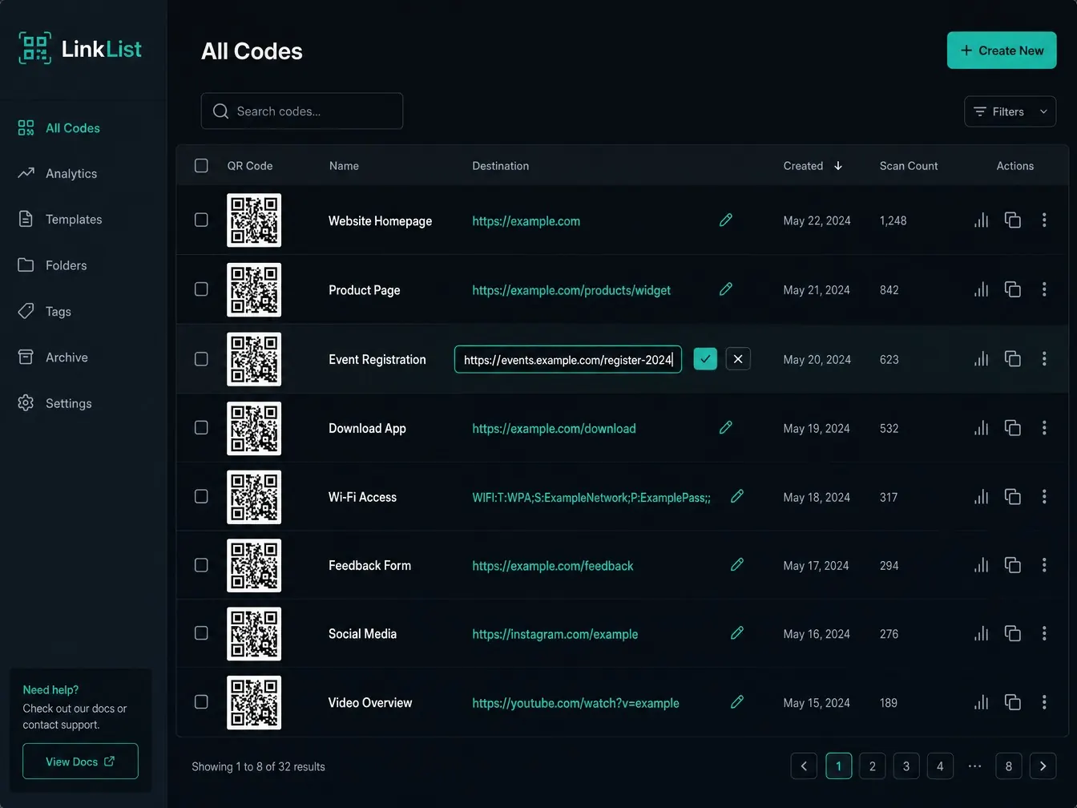Click the LinkList logo icon
The image size is (1077, 808).
point(35,48)
